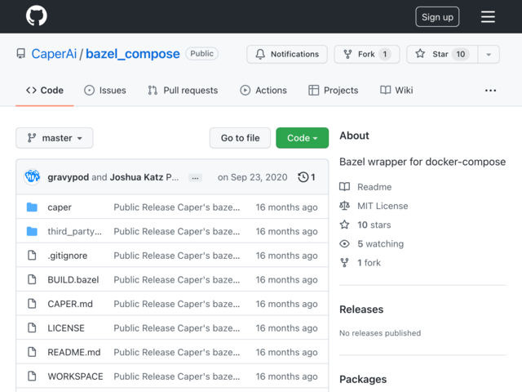Expand the green Code dropdown
This screenshot has width=522, height=392.
pos(302,138)
